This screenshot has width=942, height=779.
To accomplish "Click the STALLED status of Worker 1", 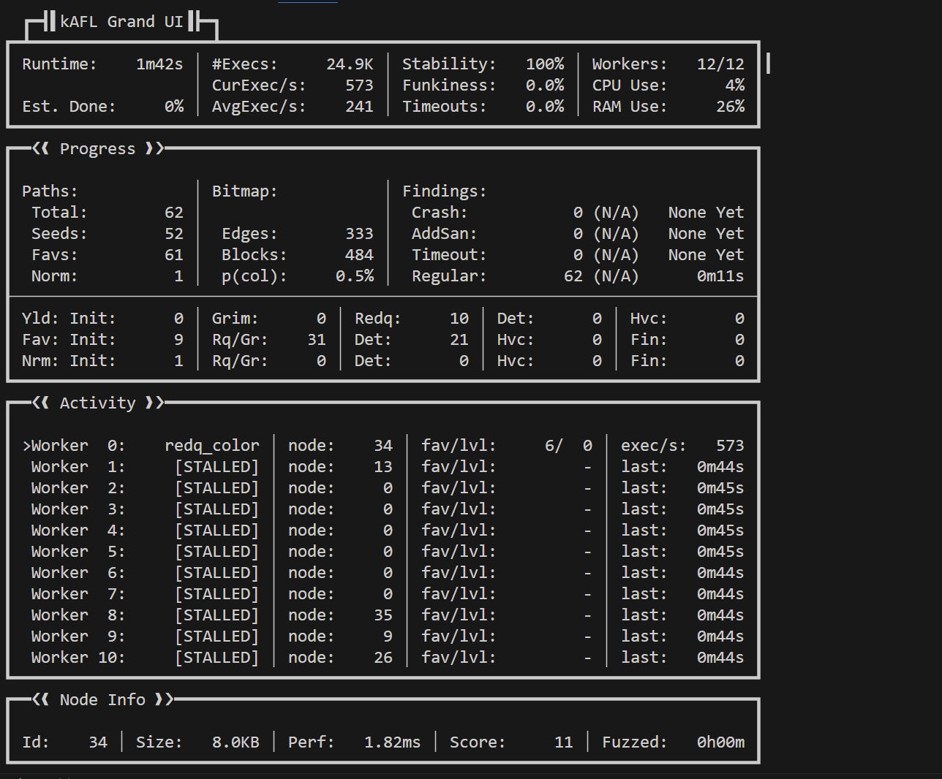I will (216, 467).
